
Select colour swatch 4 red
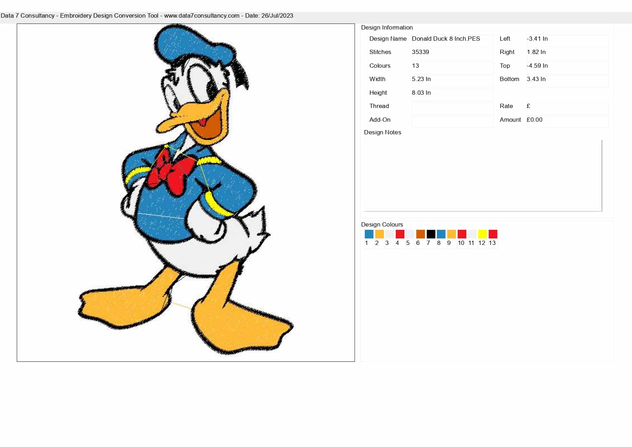tap(400, 234)
